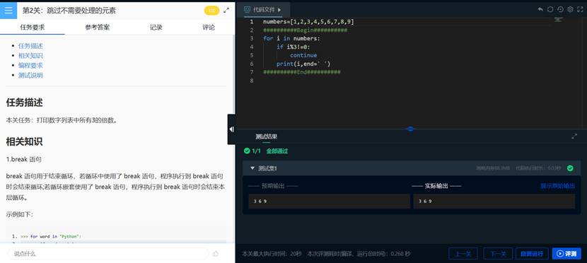
Task: Switch to the 参考答案 tab
Action: (x=98, y=27)
